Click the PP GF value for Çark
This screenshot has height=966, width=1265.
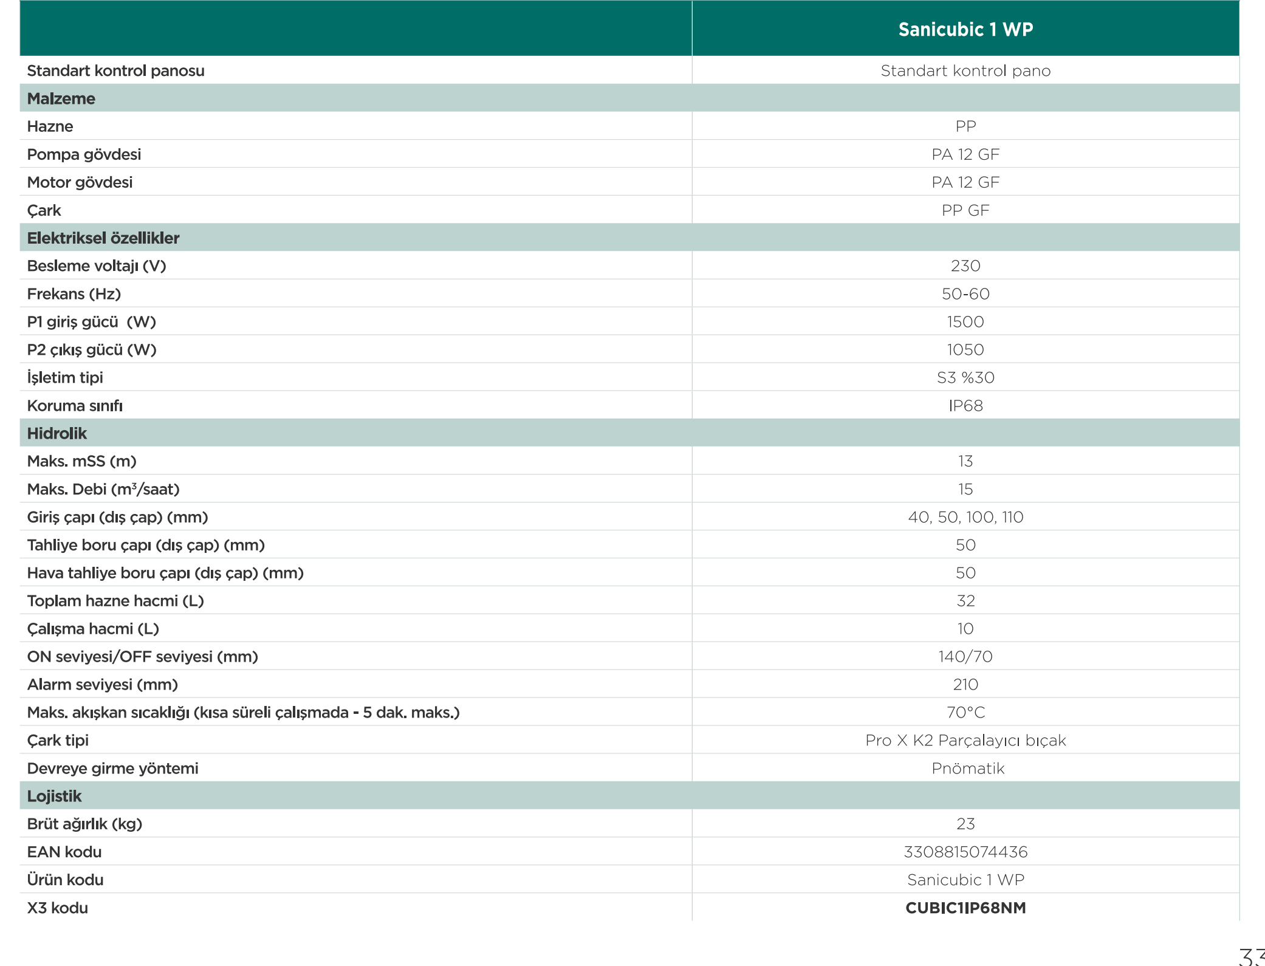click(965, 210)
